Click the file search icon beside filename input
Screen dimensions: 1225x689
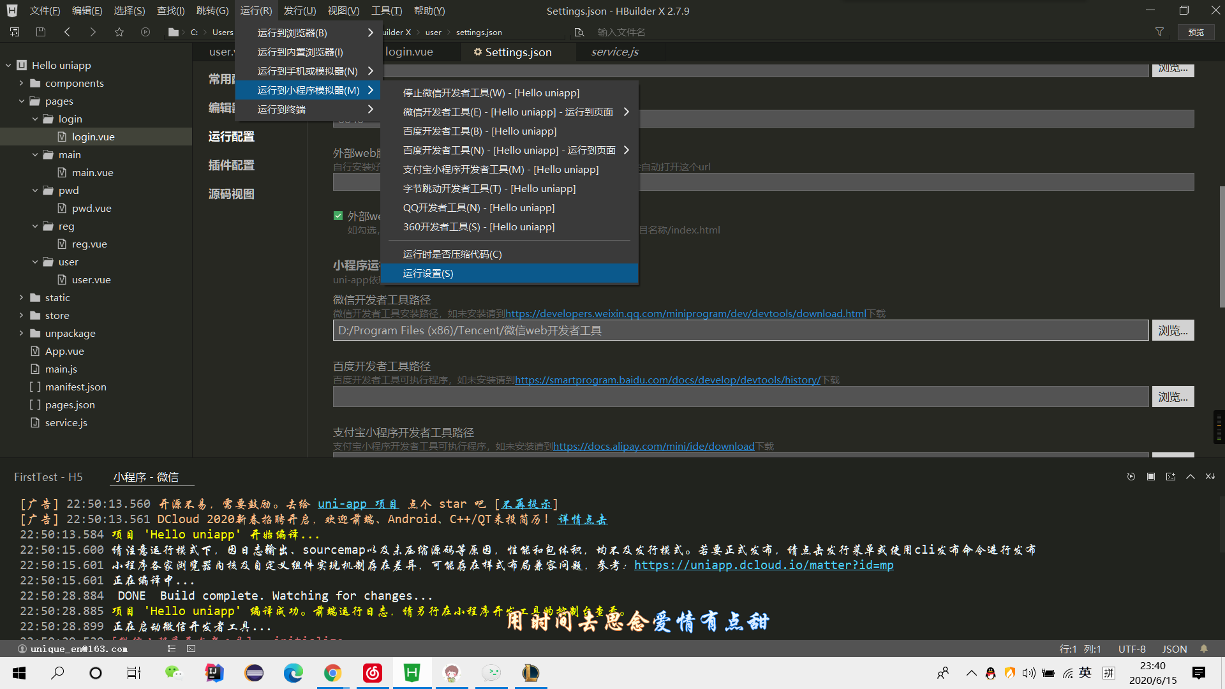[579, 32]
